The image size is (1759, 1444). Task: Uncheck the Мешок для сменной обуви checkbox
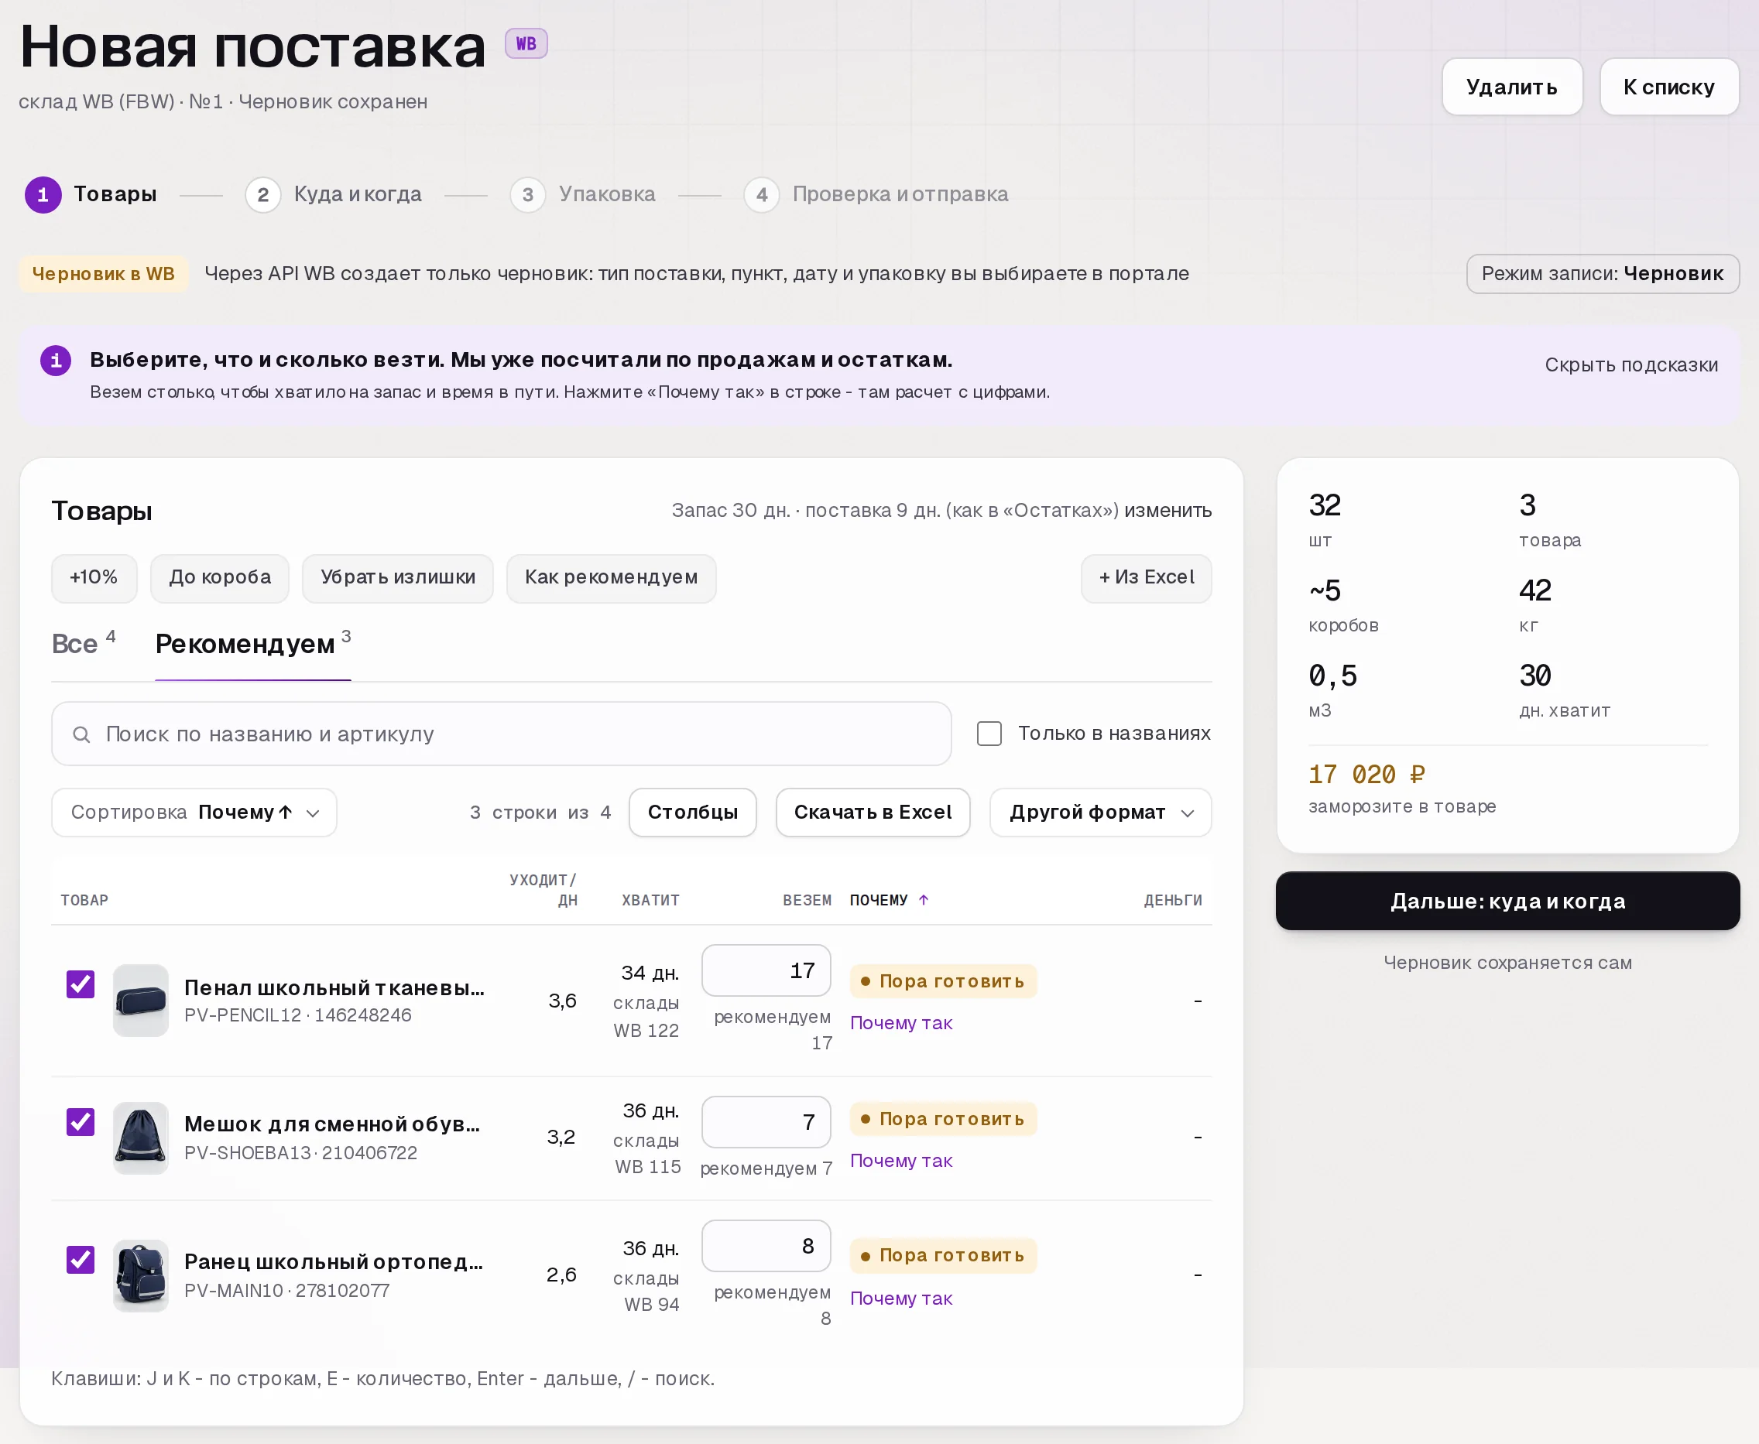point(81,1122)
